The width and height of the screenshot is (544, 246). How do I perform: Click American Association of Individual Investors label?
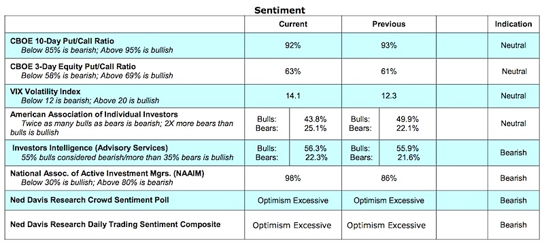(x=94, y=114)
